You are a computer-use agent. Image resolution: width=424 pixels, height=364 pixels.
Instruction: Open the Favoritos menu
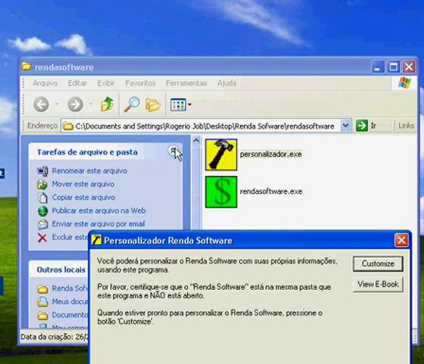tap(140, 83)
